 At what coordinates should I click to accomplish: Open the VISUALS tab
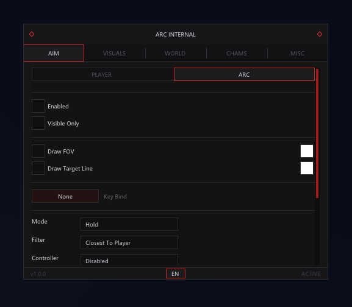tap(115, 54)
